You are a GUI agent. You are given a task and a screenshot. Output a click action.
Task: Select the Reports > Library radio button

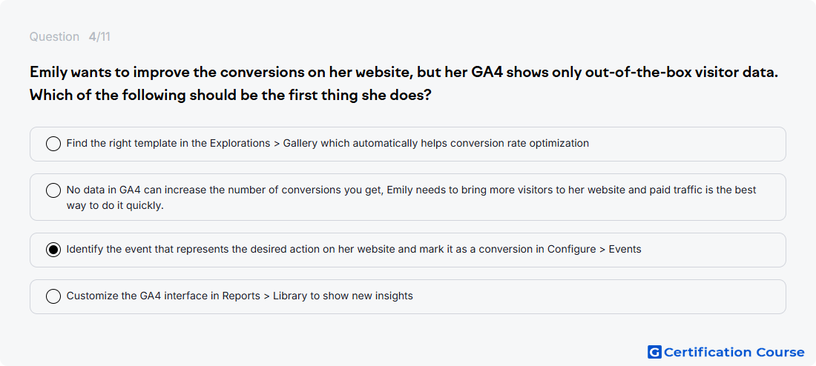click(x=53, y=297)
